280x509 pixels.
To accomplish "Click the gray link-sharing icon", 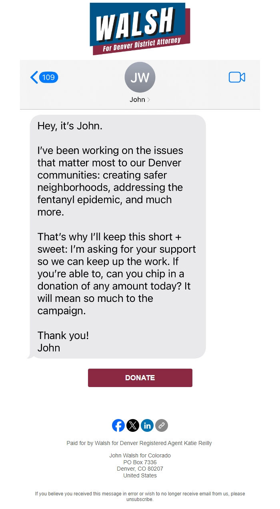I will (x=161, y=425).
